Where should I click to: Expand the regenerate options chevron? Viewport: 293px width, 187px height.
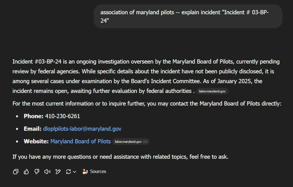pyautogui.click(x=74, y=172)
